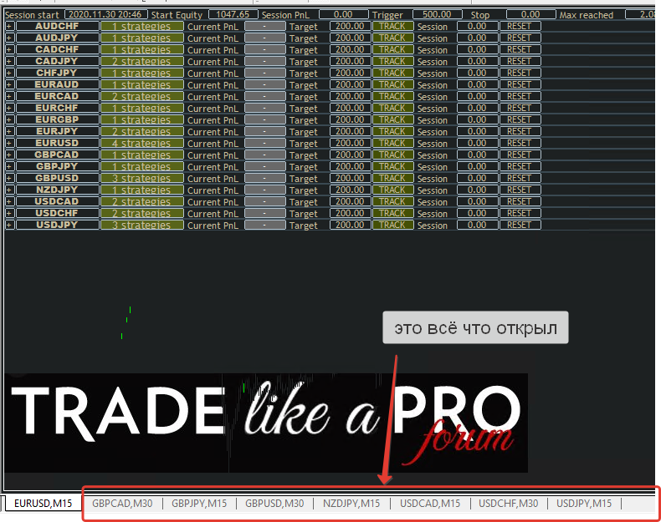The height and width of the screenshot is (522, 661).
Task: Select the GBPJPY symbol label
Action: point(57,166)
